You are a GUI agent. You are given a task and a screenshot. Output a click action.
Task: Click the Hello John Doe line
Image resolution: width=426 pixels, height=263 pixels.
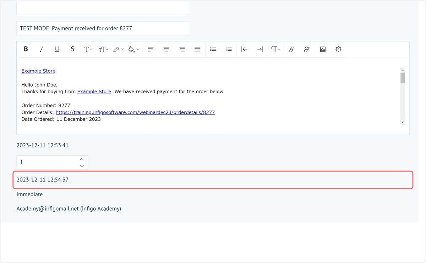click(39, 85)
